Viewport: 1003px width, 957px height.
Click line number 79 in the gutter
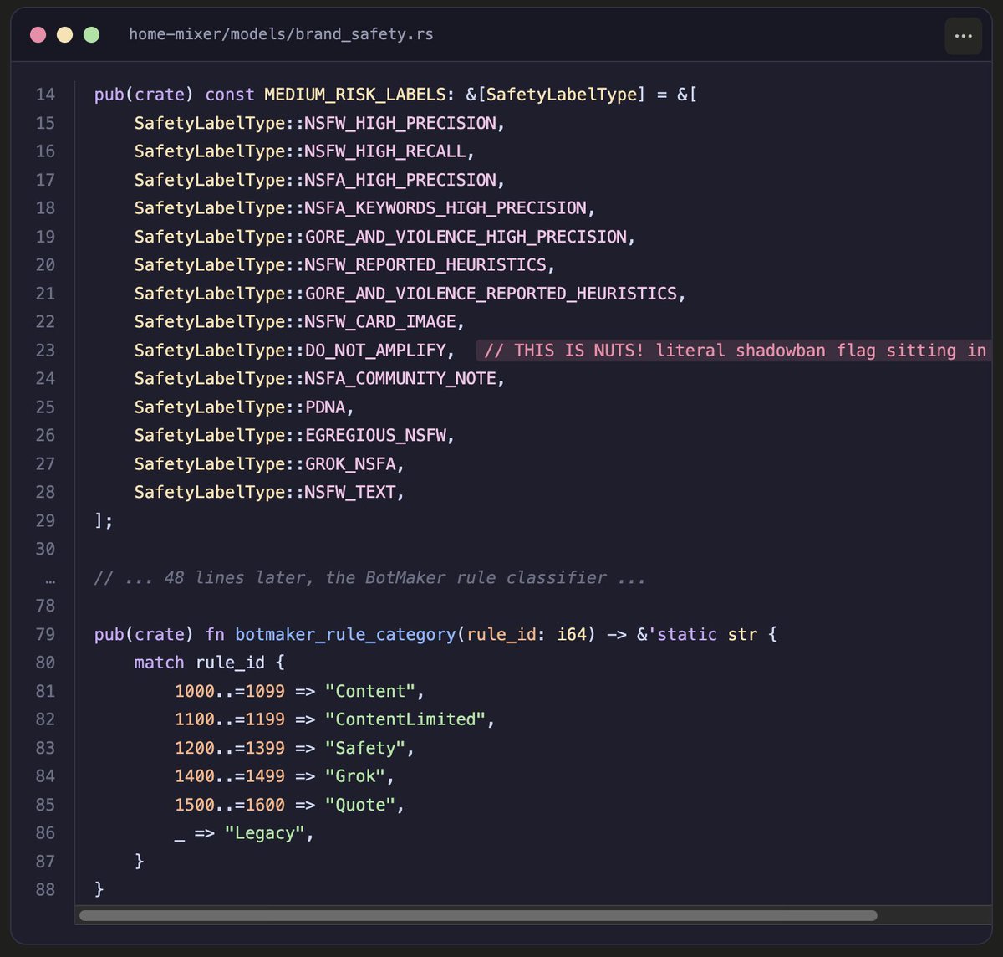click(x=45, y=635)
